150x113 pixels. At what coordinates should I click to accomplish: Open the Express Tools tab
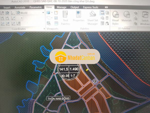pos(90,7)
